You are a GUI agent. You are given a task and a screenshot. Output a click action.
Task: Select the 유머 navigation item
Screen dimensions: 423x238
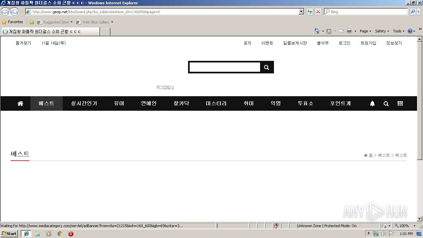click(119, 103)
